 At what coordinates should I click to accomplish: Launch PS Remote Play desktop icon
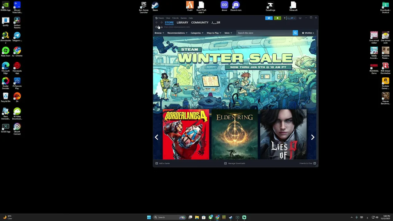pyautogui.click(x=17, y=83)
